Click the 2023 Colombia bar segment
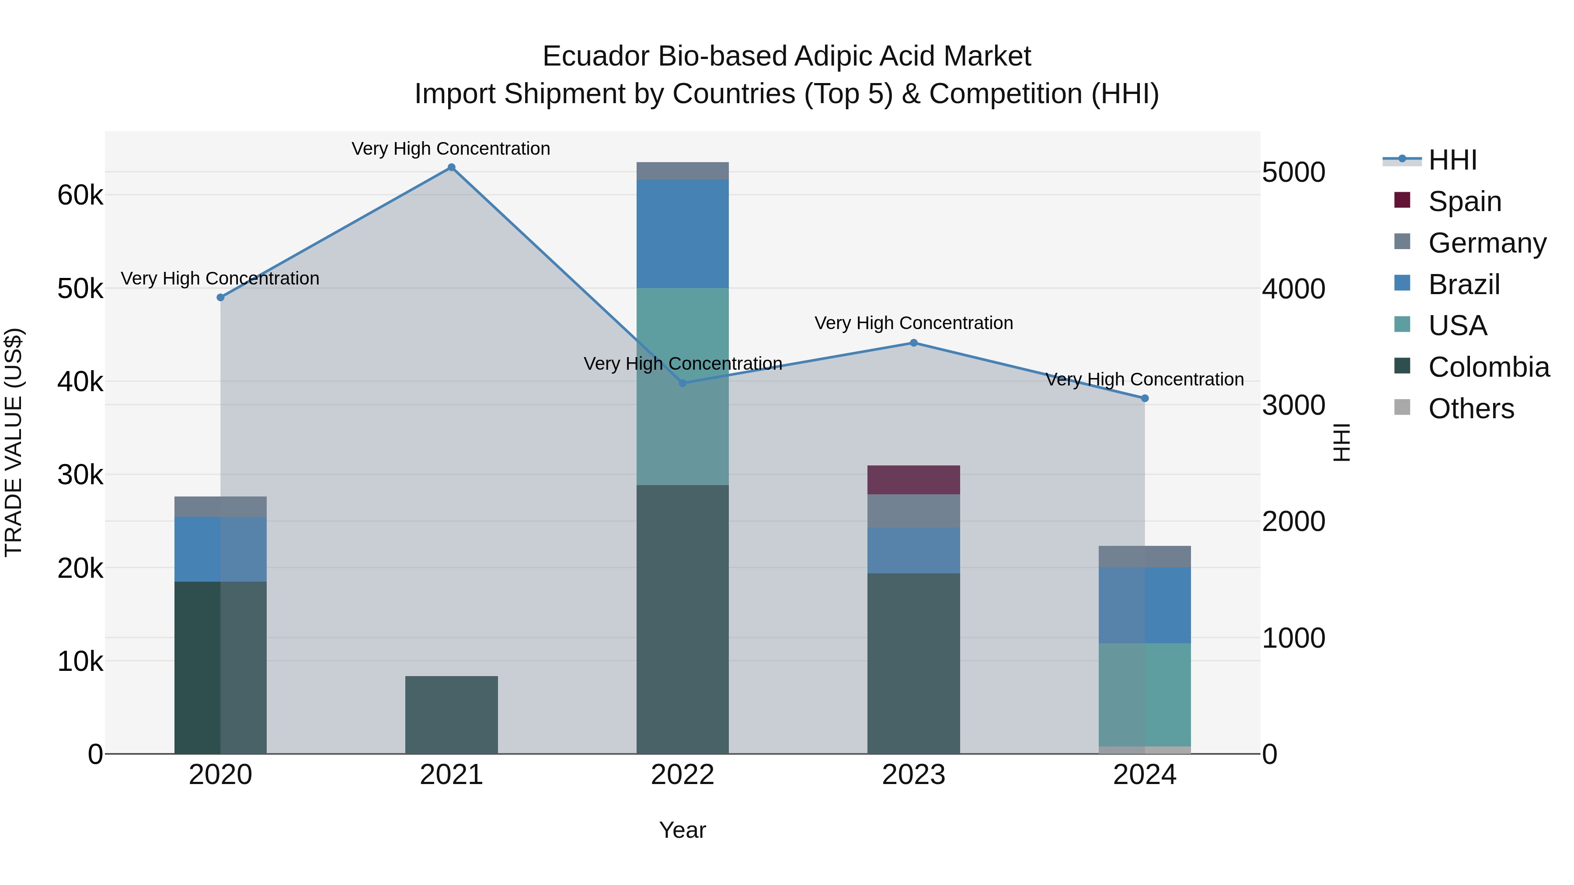The image size is (1574, 885). (x=913, y=663)
